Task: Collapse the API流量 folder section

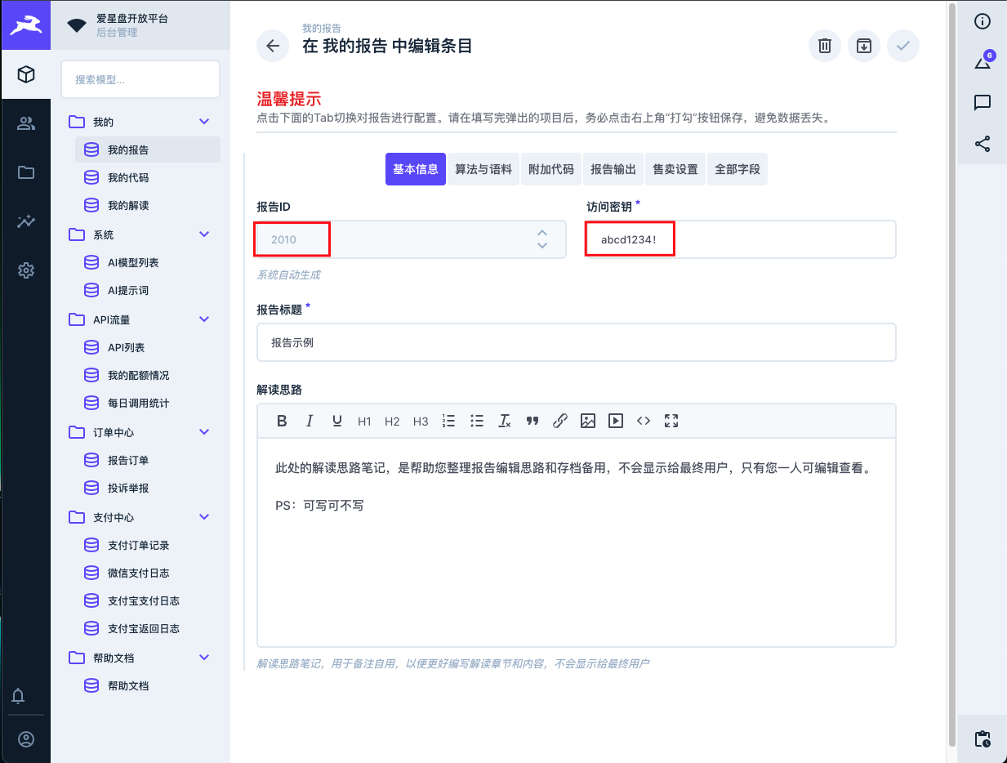Action: [204, 319]
